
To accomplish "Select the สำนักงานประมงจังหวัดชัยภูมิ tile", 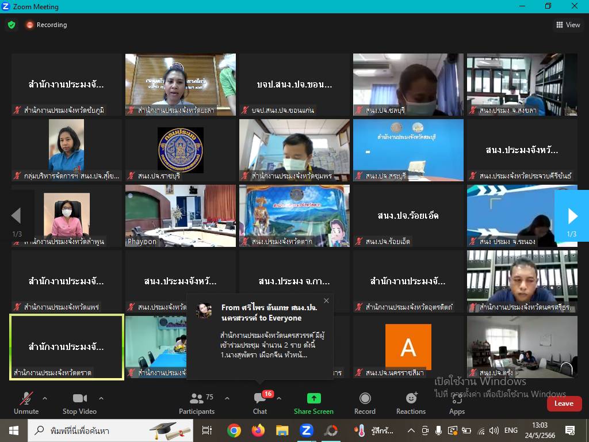I will (x=67, y=85).
